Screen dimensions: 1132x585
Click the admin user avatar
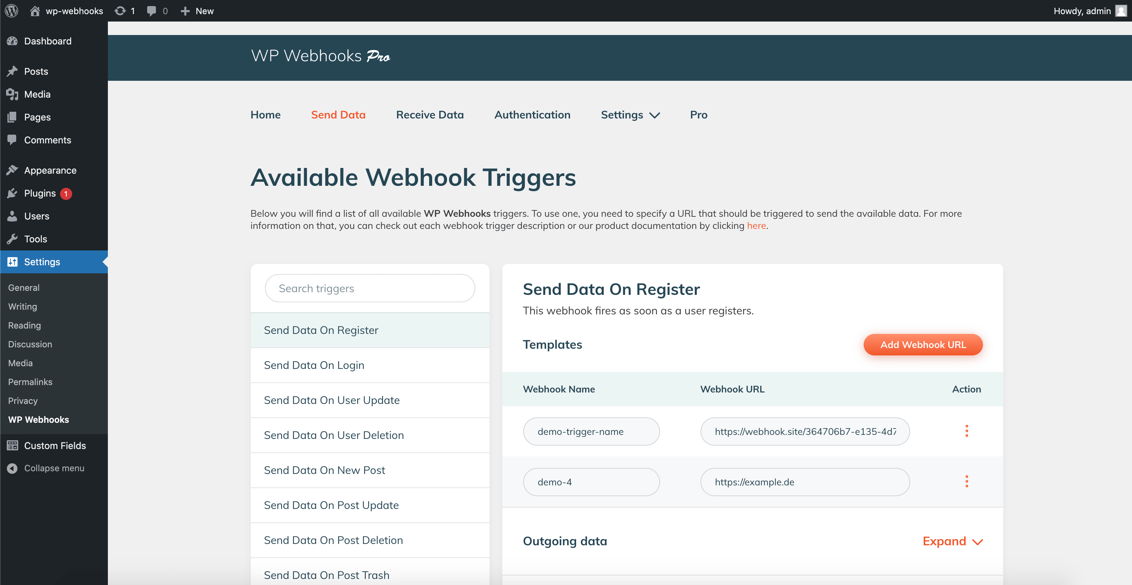point(1121,10)
